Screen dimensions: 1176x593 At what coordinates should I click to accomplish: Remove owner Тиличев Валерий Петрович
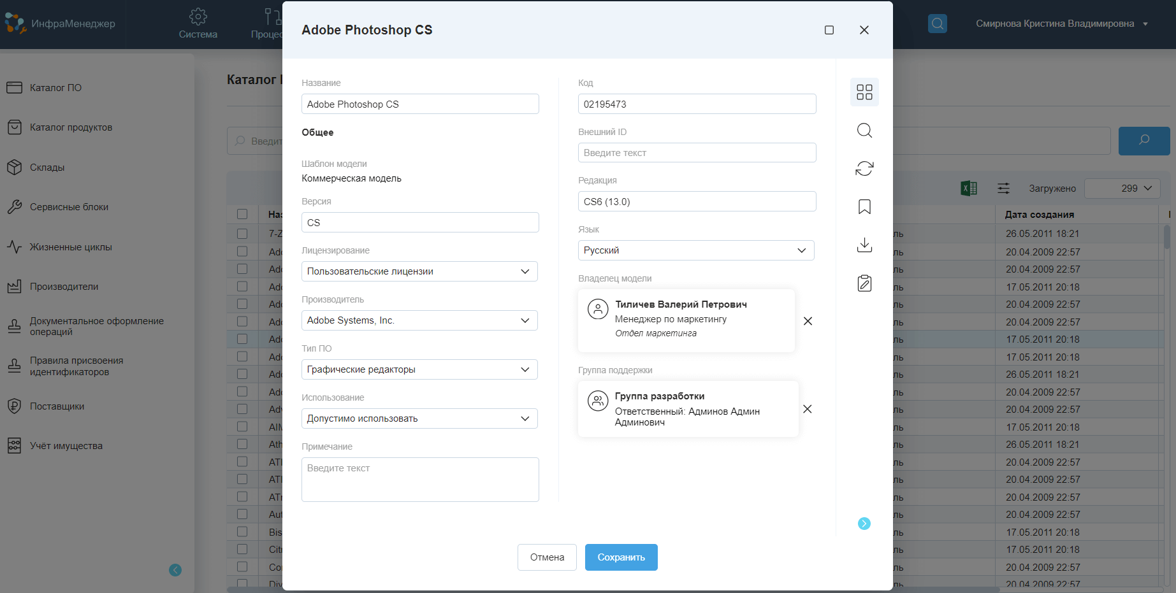coord(808,321)
